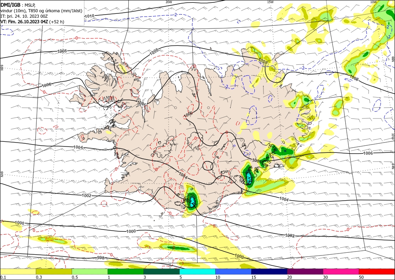Pick the cyan 5–10 legend swatch
The image size is (395, 280).
pyautogui.click(x=197, y=271)
